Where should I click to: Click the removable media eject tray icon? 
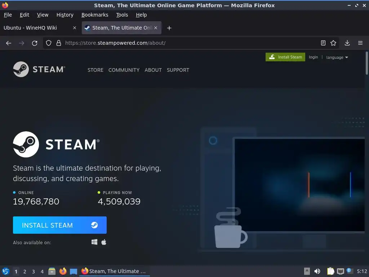coord(307,271)
